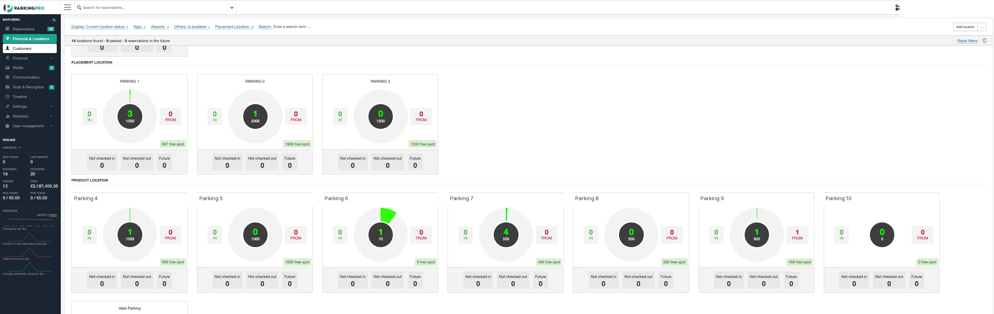Screen dimensions: 994x314
Task: Click the Reservations badge showing 38
Action: (x=51, y=29)
